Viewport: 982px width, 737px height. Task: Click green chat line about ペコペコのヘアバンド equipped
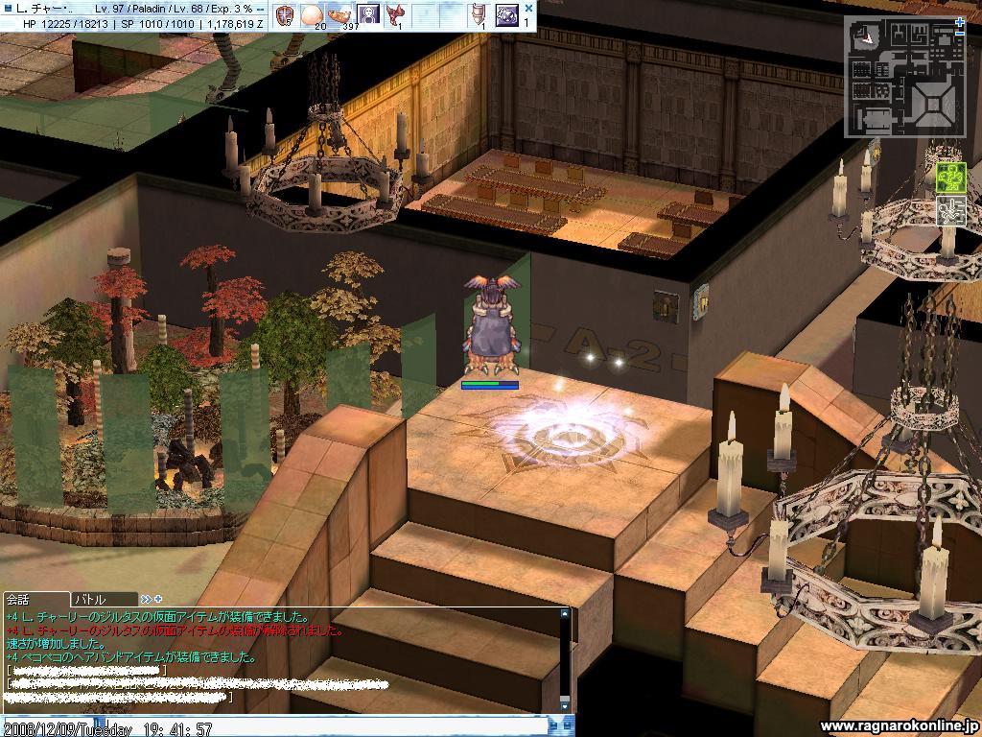tap(130, 657)
